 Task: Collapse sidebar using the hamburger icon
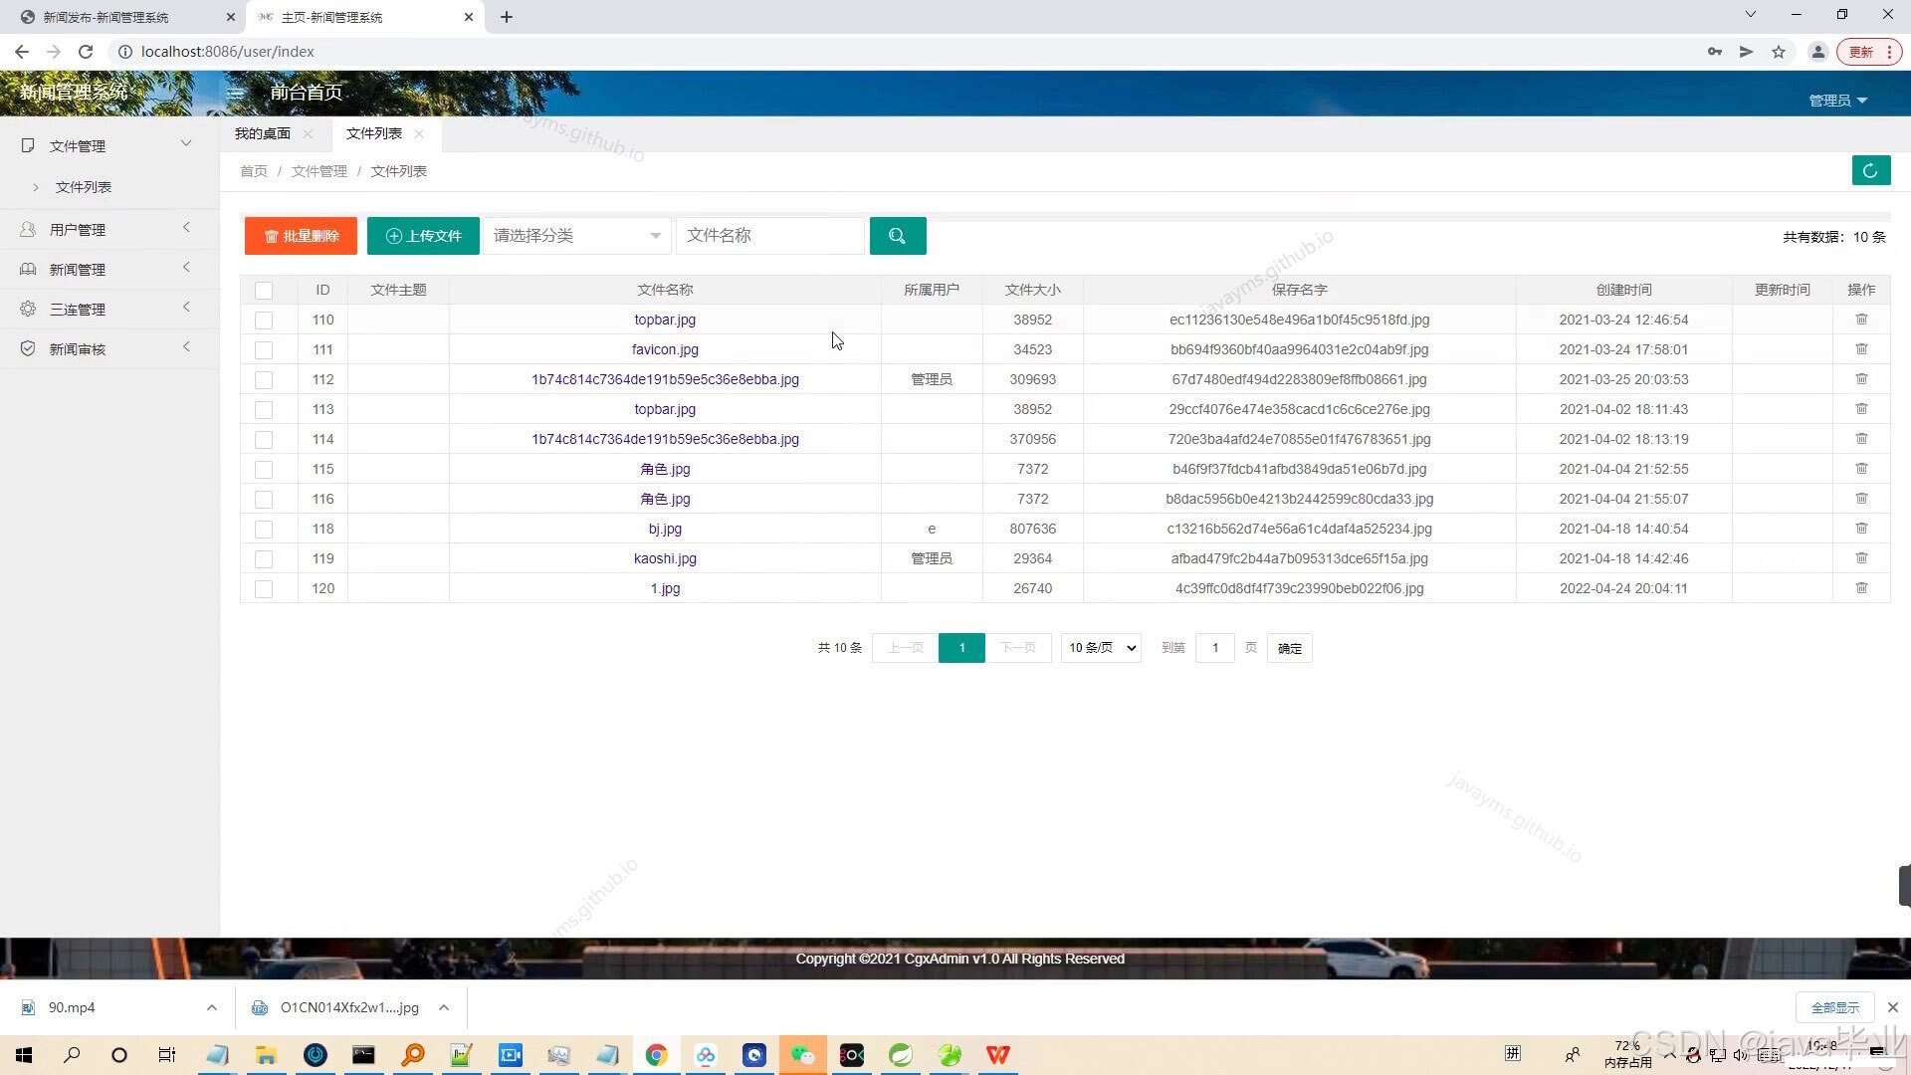click(x=236, y=93)
